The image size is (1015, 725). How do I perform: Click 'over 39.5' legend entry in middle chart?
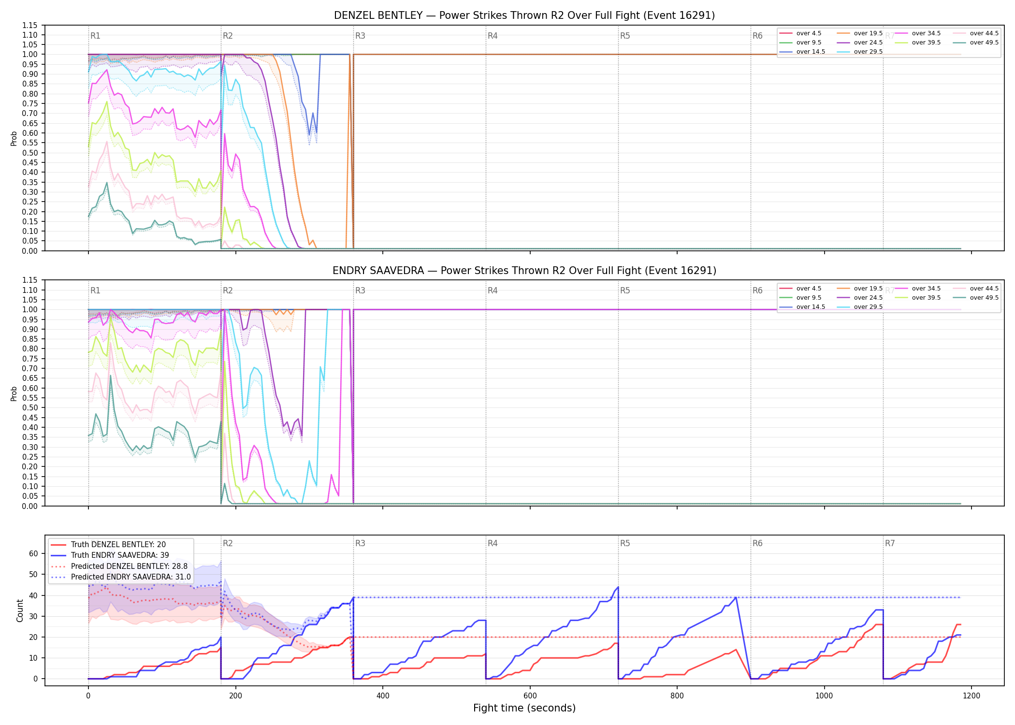pyautogui.click(x=917, y=298)
